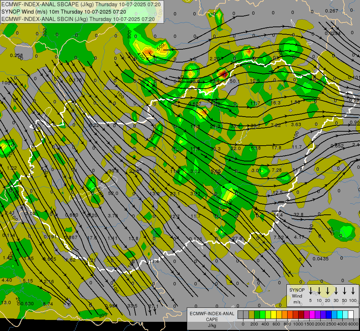Select the 27.1 map value

click(154, 306)
